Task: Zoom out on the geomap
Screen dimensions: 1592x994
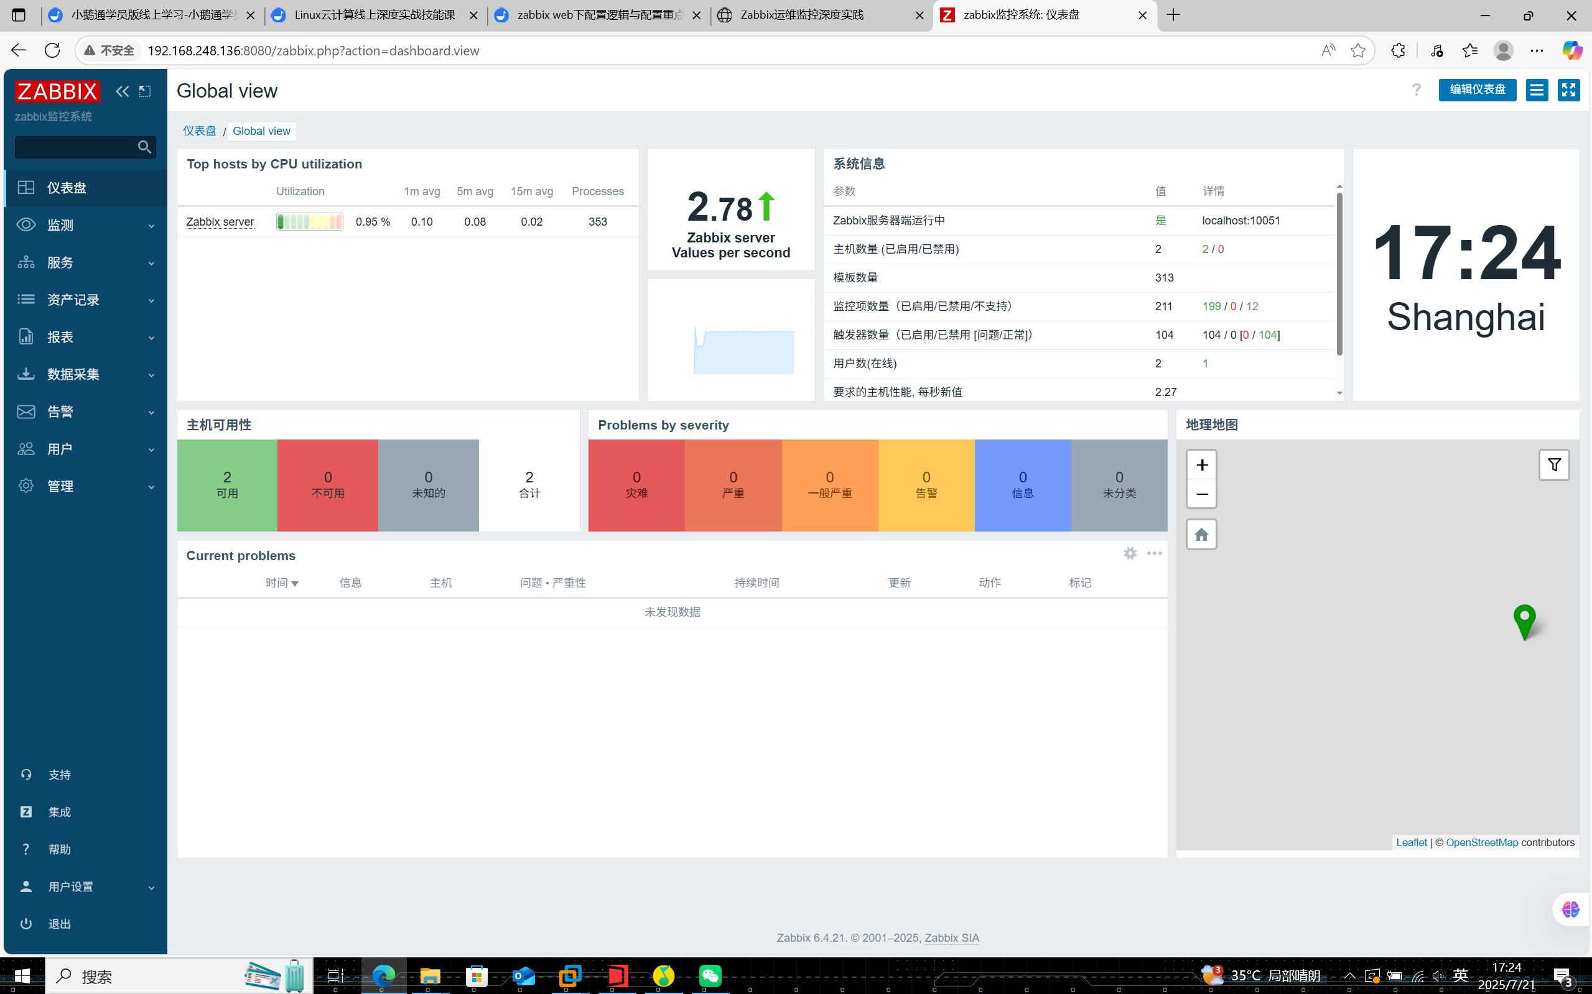Action: tap(1202, 494)
